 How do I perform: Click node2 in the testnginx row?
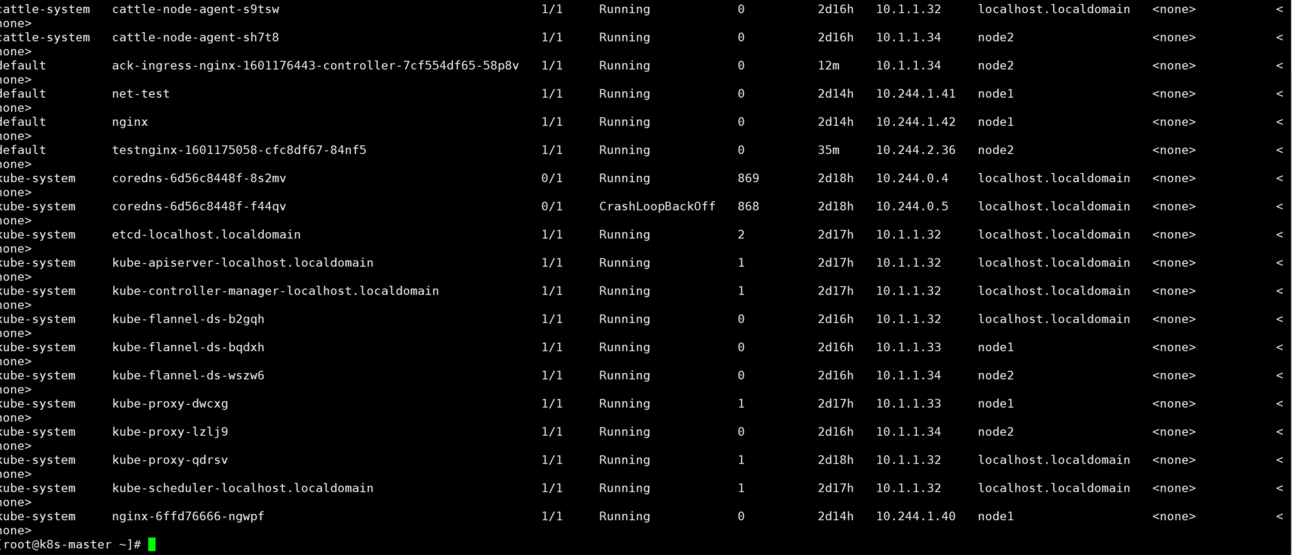click(996, 150)
